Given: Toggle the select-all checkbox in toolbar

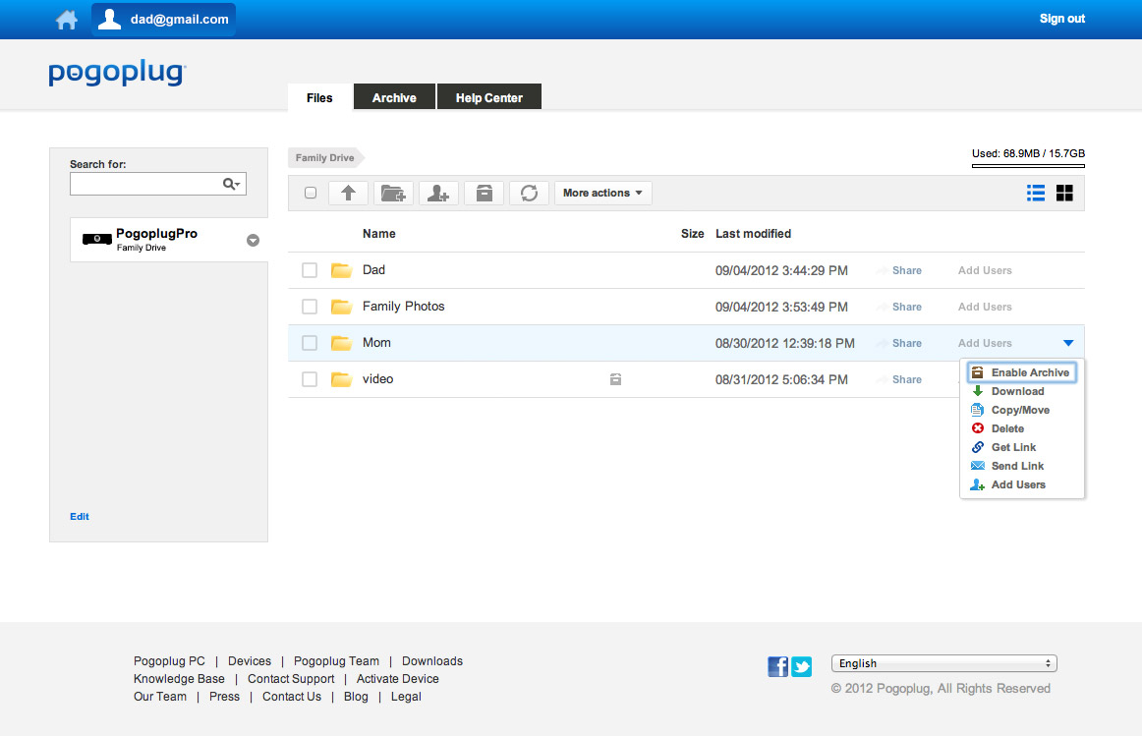Looking at the screenshot, I should pos(311,194).
